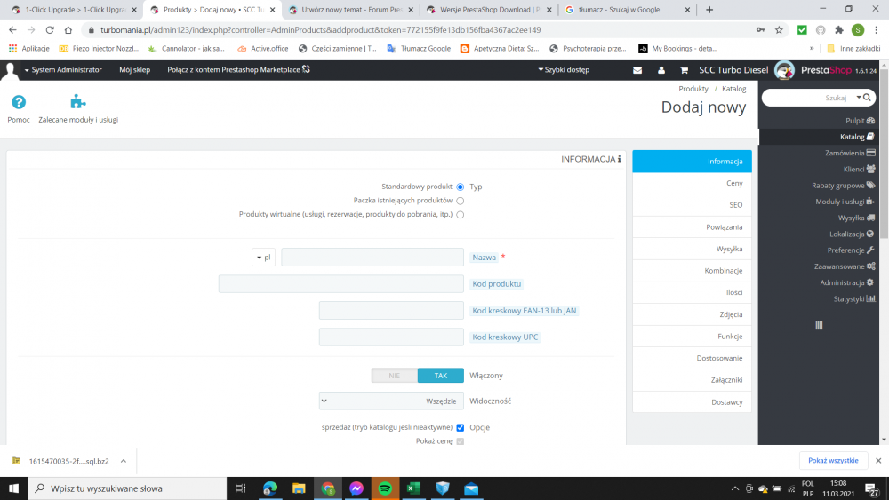Open the pl language dropdown

264,257
